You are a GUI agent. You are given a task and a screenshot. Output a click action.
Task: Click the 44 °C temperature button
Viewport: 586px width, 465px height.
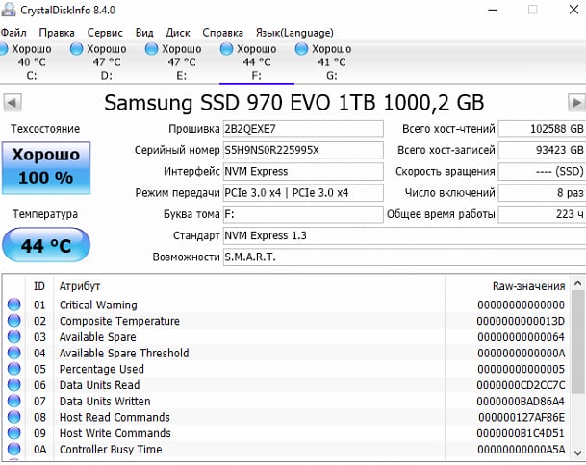coord(46,245)
